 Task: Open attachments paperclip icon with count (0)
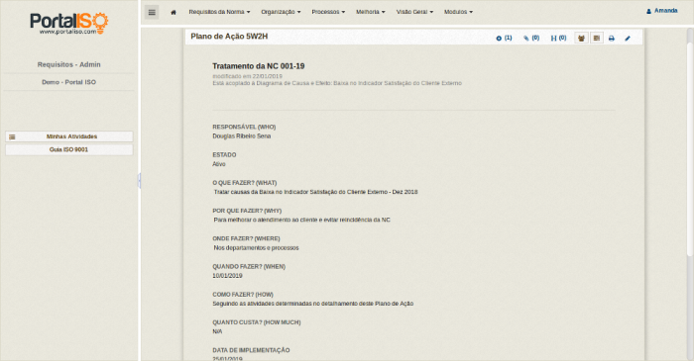click(x=531, y=38)
